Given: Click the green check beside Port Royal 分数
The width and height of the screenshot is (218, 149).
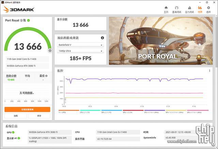Looking at the screenshot, I should point(29,20).
